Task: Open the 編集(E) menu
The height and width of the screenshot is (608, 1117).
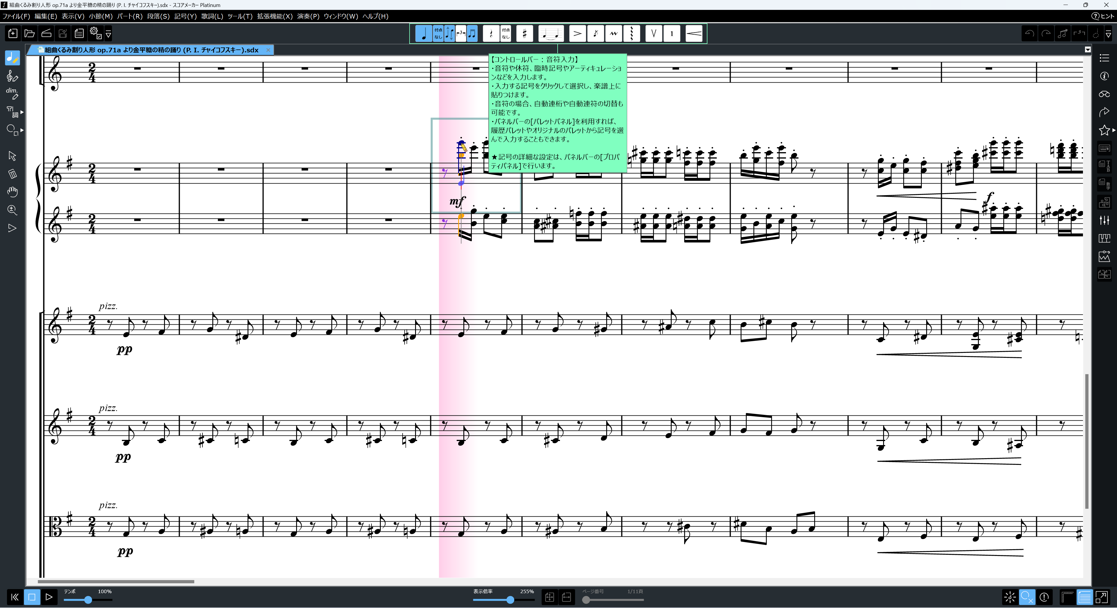Action: click(x=46, y=16)
